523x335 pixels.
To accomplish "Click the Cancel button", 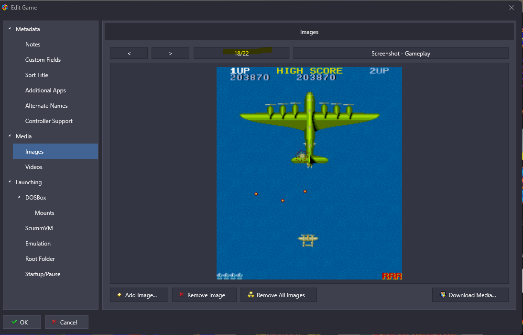I will (67, 322).
